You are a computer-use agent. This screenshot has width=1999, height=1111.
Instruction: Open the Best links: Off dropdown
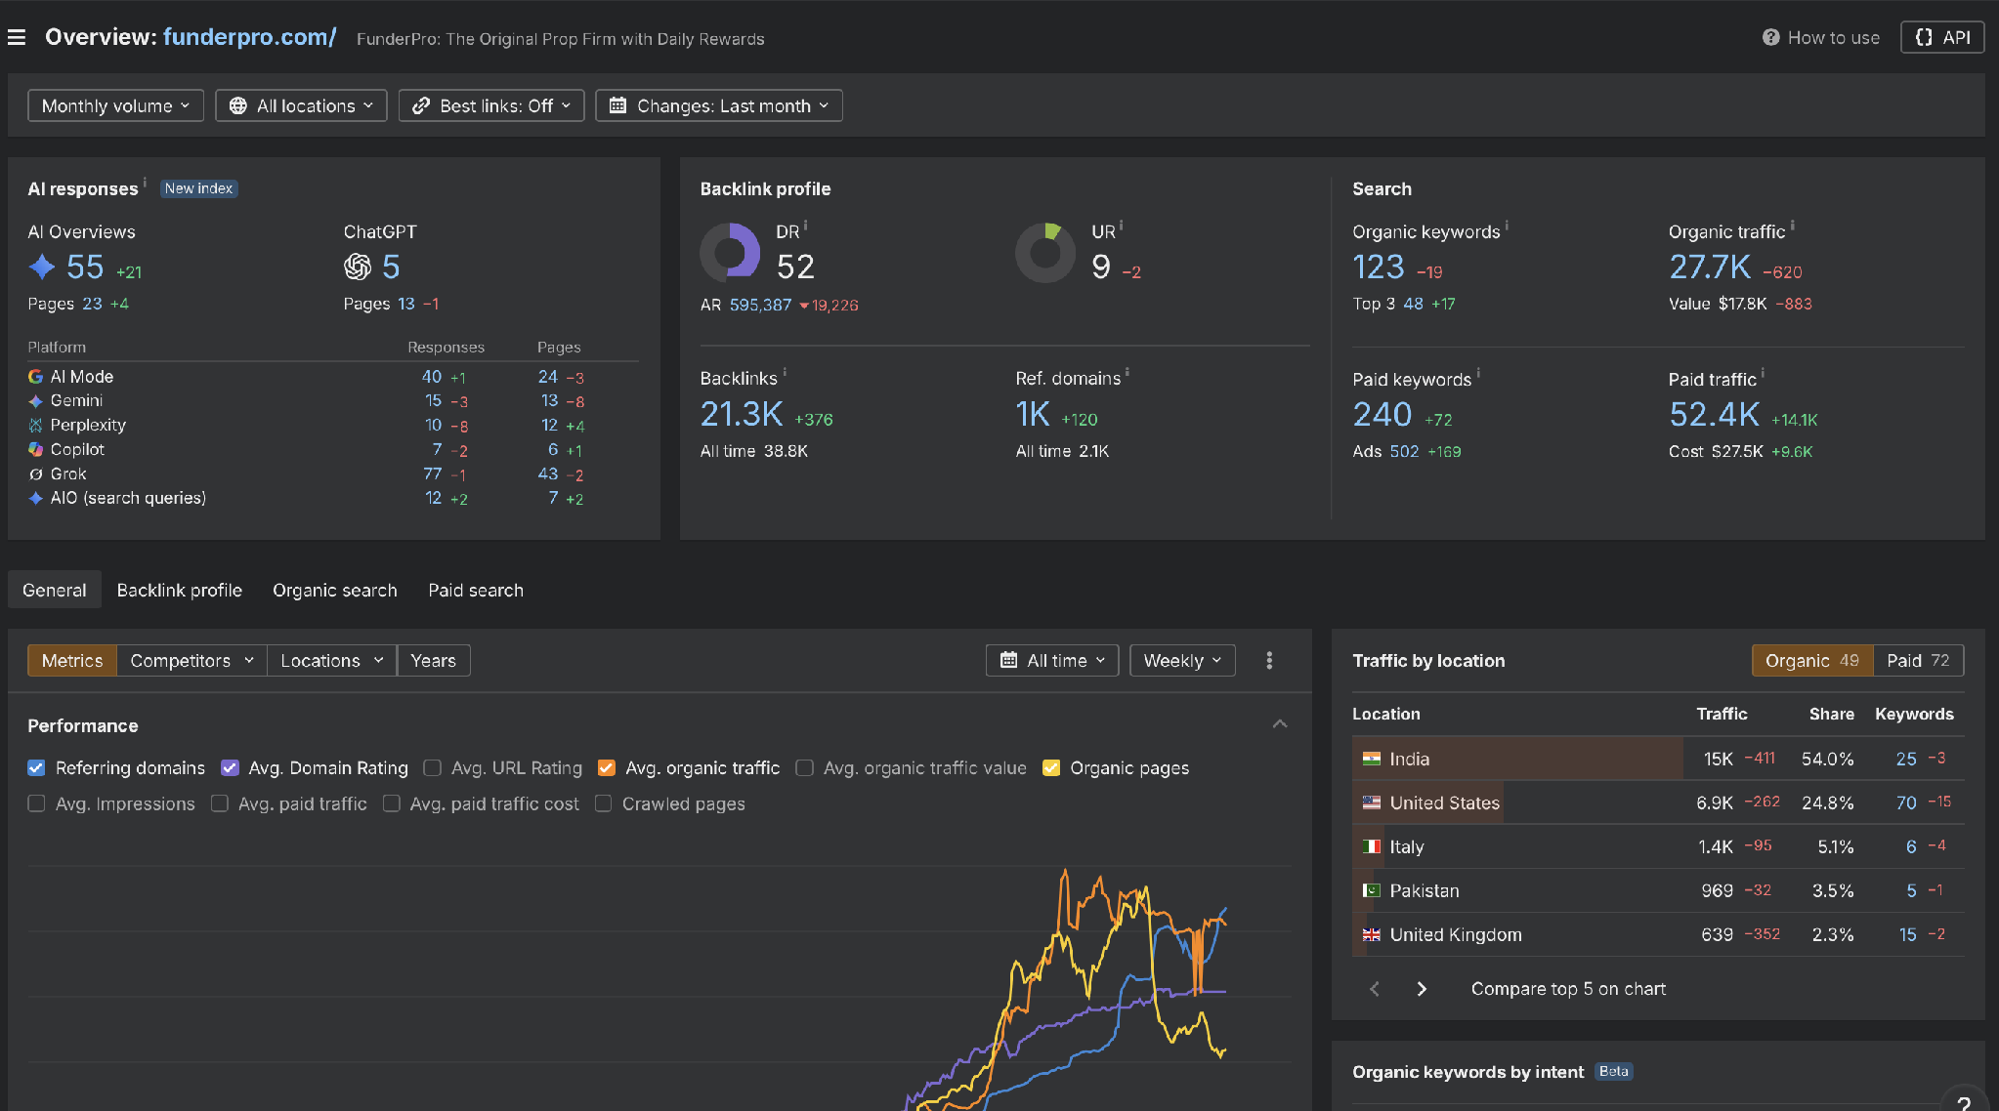pyautogui.click(x=491, y=105)
